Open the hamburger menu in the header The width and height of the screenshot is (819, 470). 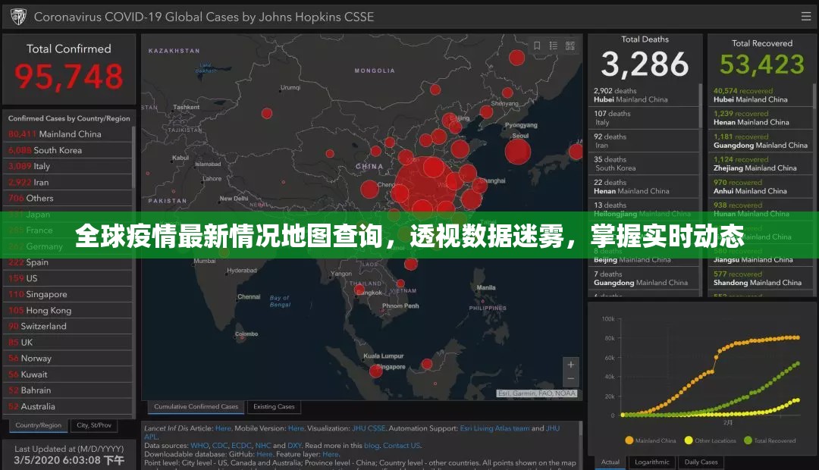805,16
